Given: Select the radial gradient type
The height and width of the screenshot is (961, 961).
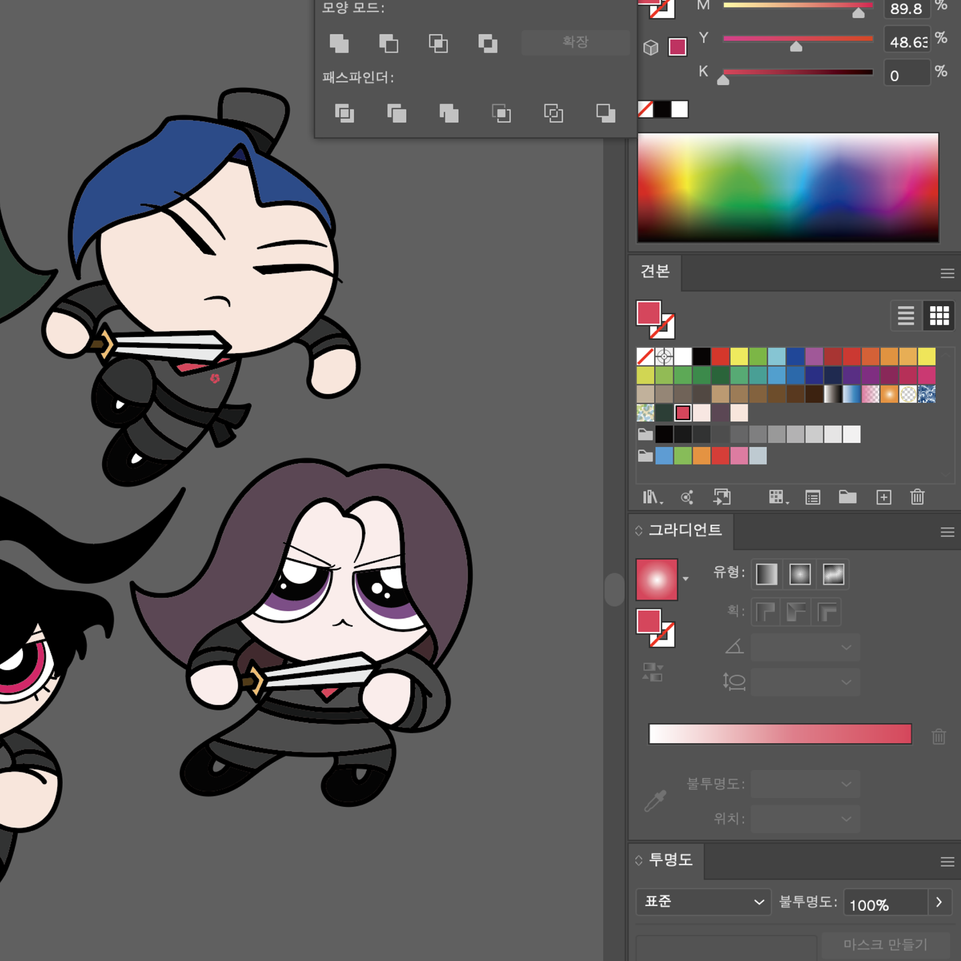Looking at the screenshot, I should 800,574.
